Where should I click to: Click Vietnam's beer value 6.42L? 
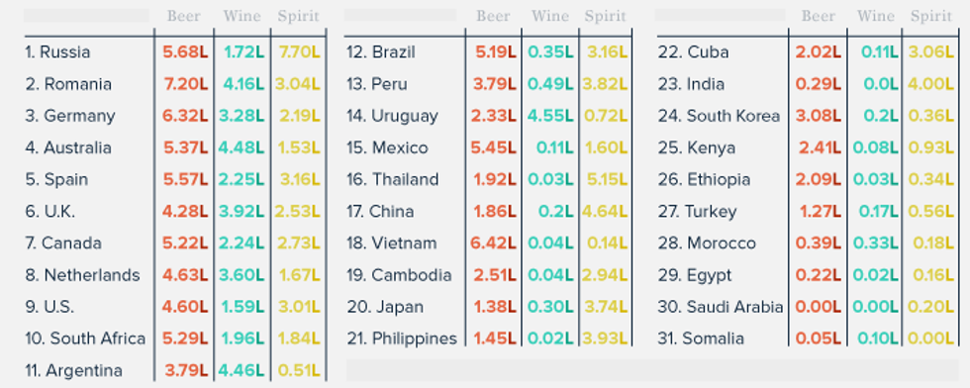(x=494, y=243)
